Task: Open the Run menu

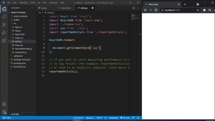Action: (x=45, y=3)
